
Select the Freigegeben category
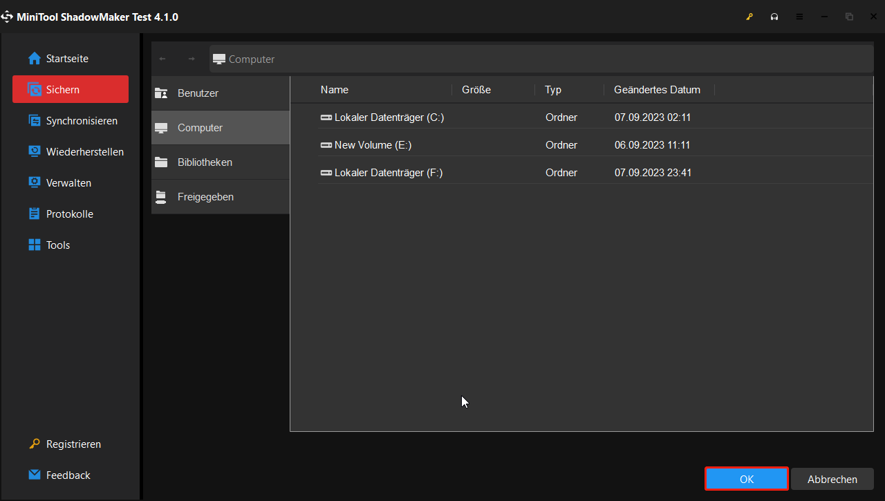pyautogui.click(x=206, y=196)
